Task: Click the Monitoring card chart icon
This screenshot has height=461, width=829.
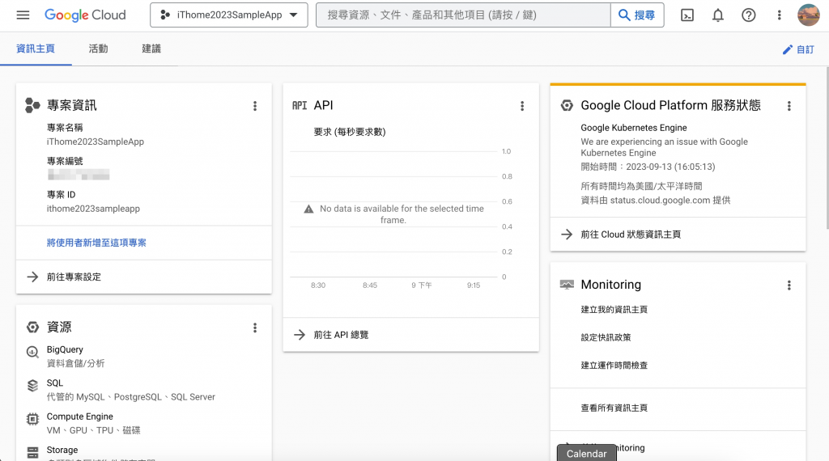Action: pos(567,285)
